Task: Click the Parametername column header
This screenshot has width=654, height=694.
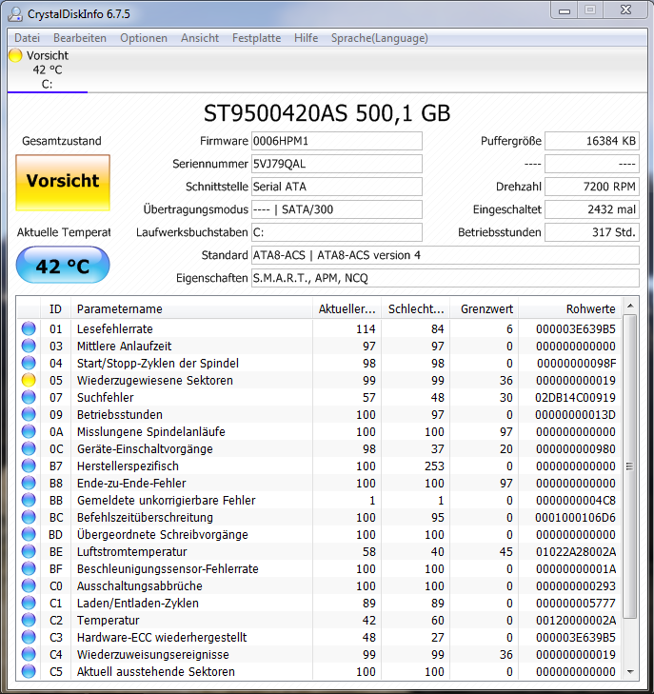Action: click(x=191, y=309)
